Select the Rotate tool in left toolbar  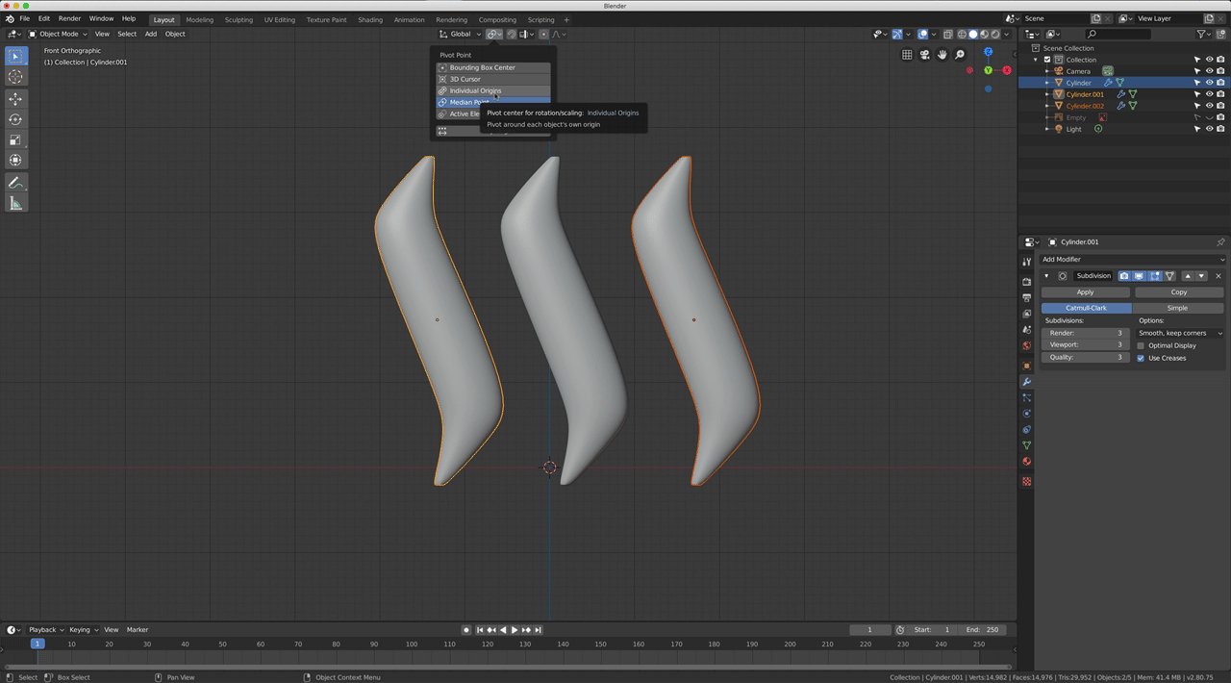(15, 119)
